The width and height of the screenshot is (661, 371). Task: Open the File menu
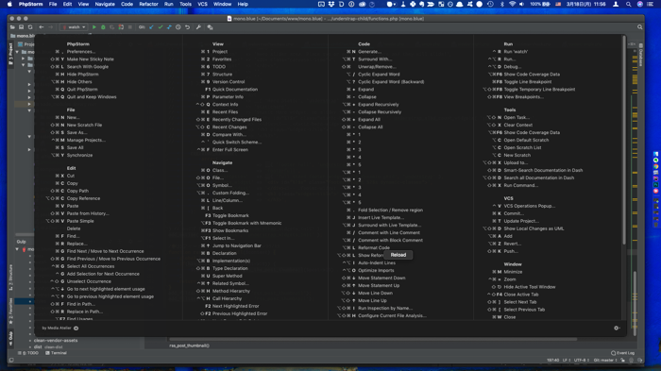53,4
